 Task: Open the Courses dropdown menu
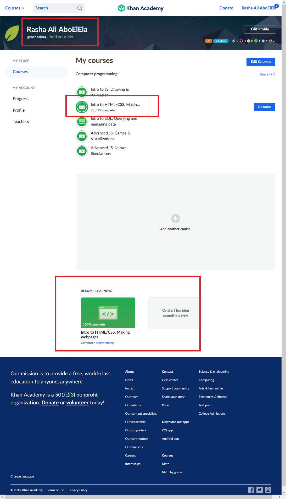click(15, 8)
